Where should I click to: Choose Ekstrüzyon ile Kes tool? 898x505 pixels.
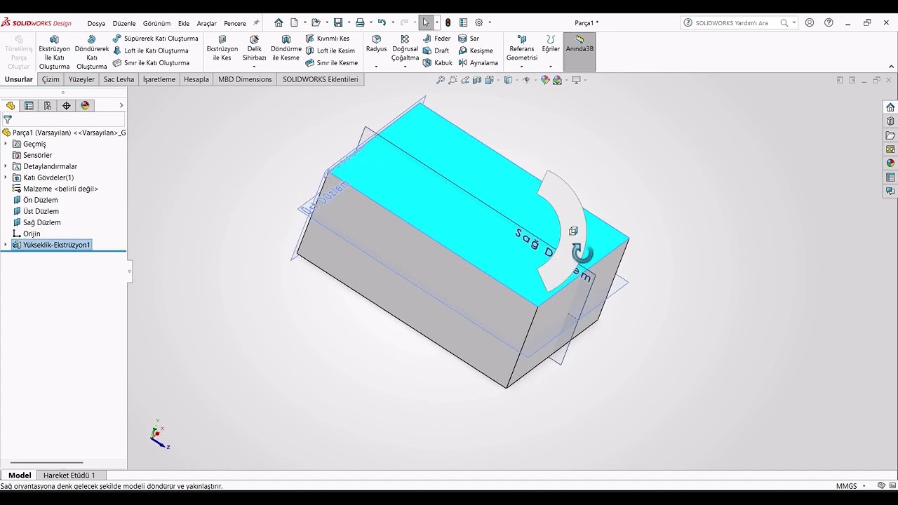tap(222, 48)
